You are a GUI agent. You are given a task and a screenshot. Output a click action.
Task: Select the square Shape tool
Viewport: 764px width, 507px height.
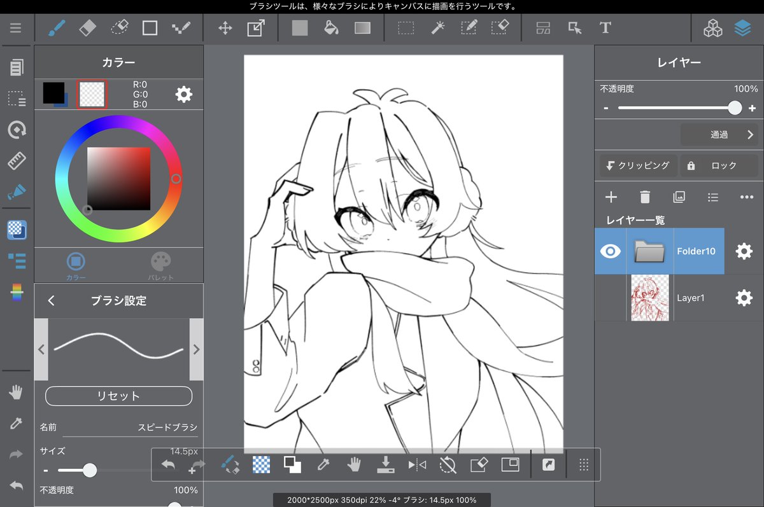[150, 28]
